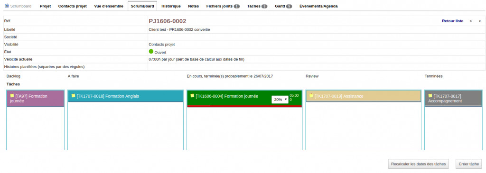
Task: Click Recalculer les dates des tâches button
Action: pyautogui.click(x=419, y=164)
